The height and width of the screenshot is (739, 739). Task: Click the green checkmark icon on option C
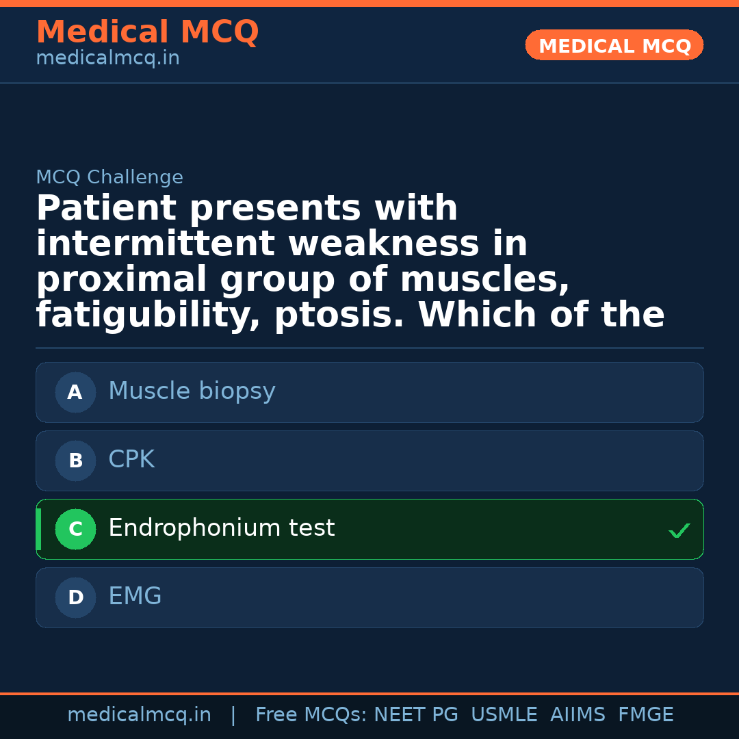(679, 530)
